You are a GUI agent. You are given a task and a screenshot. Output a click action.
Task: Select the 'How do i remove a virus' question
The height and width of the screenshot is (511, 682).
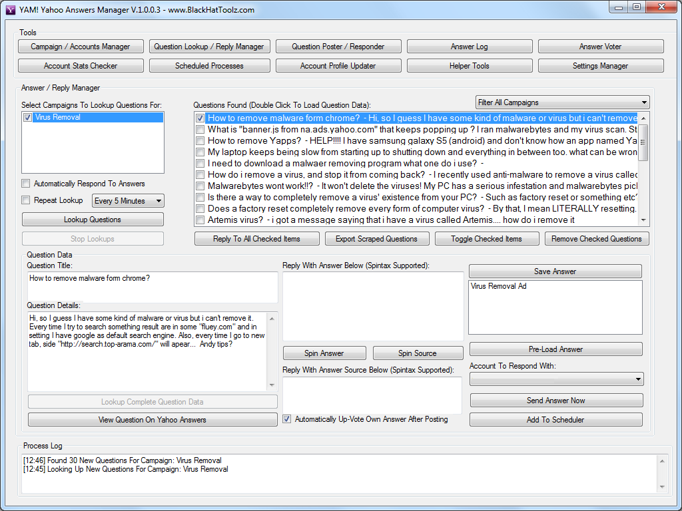coord(422,175)
